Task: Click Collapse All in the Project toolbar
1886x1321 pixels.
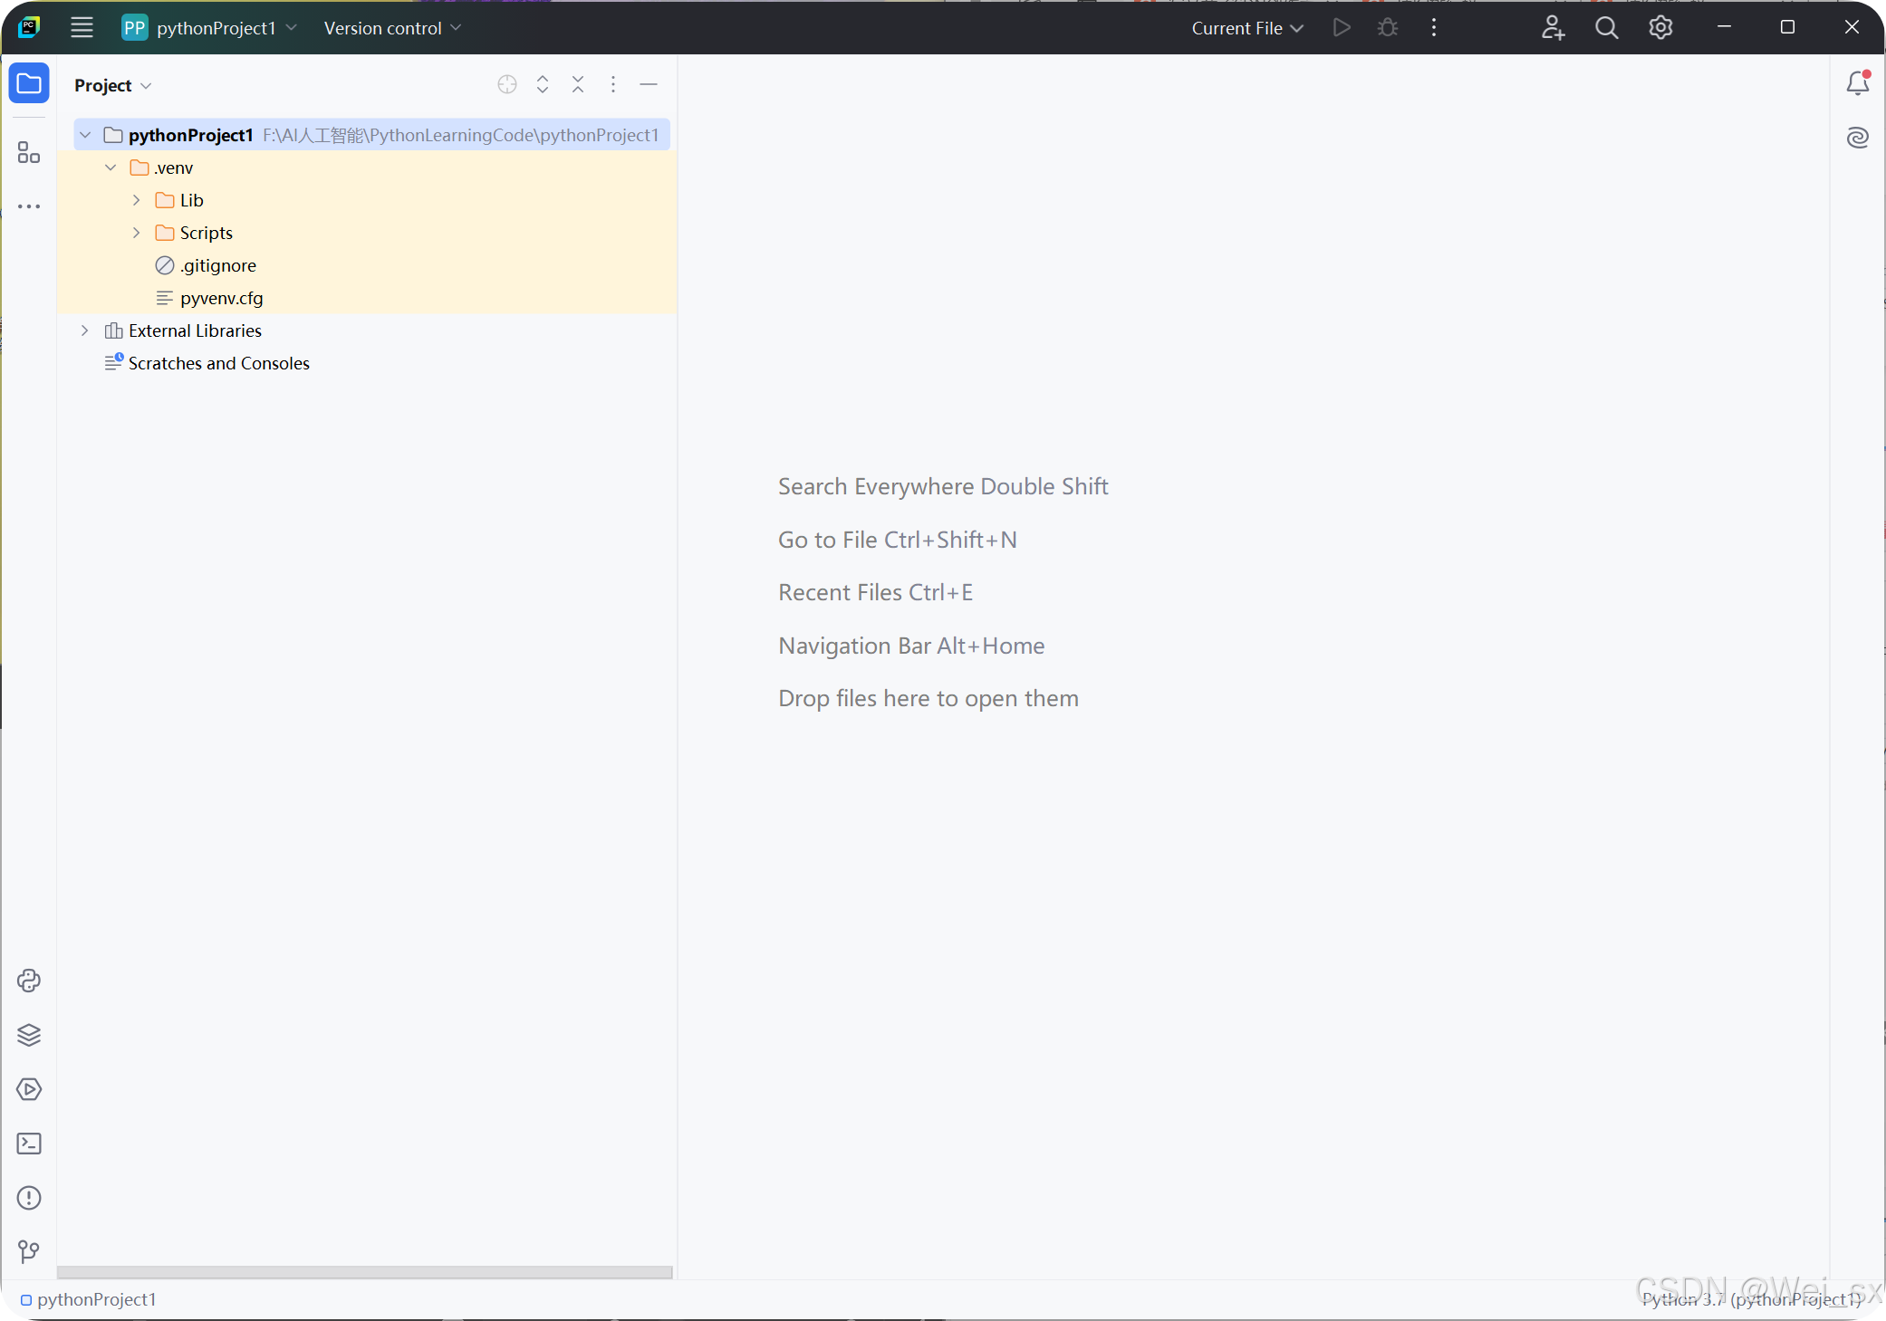Action: [x=577, y=84]
